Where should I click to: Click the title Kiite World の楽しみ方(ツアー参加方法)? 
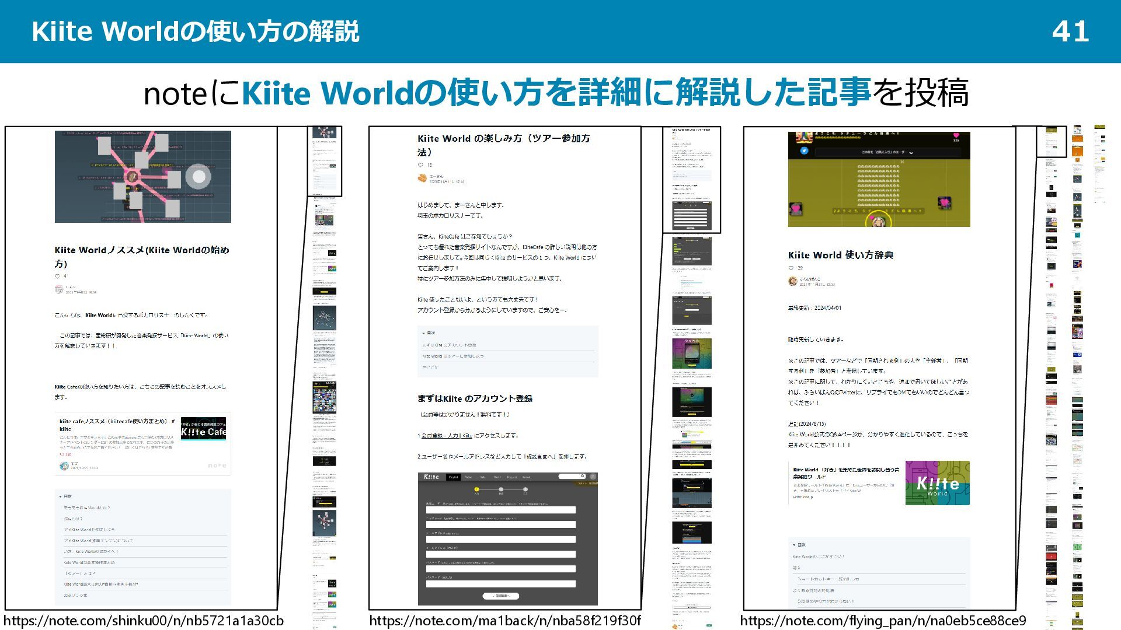click(x=504, y=145)
